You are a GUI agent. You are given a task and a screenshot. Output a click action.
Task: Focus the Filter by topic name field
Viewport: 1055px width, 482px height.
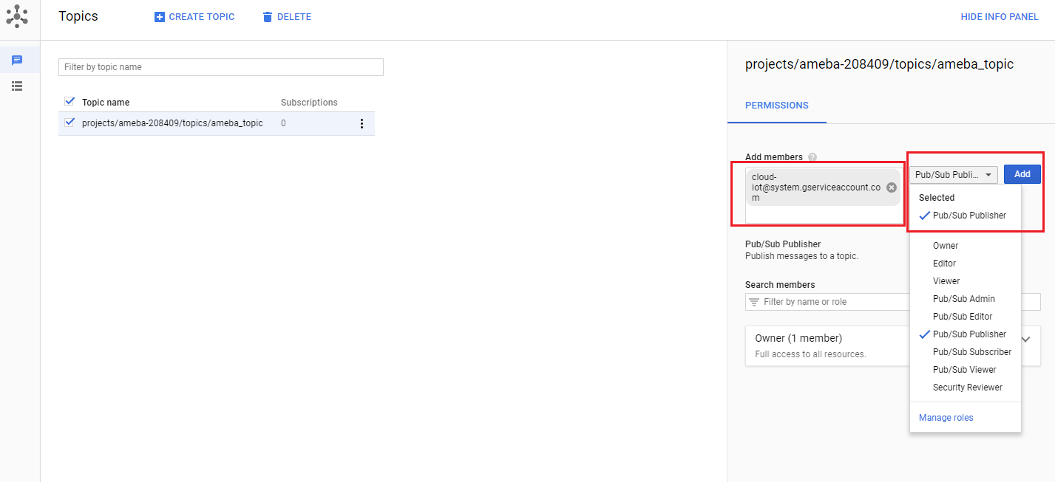(221, 67)
